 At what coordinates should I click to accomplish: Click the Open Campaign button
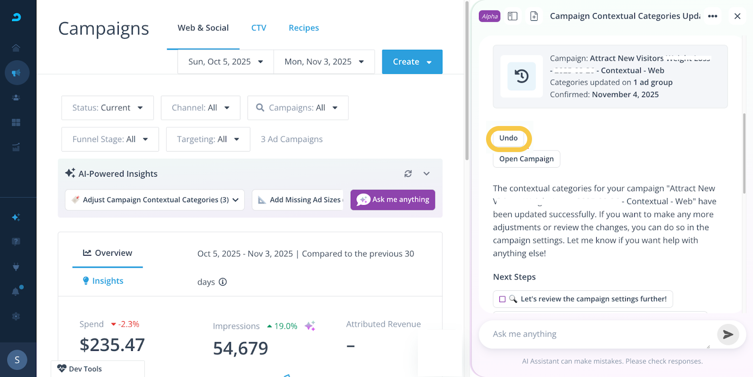526,159
